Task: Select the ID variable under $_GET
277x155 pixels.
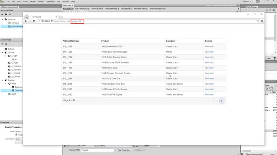Action: [x=14, y=60]
